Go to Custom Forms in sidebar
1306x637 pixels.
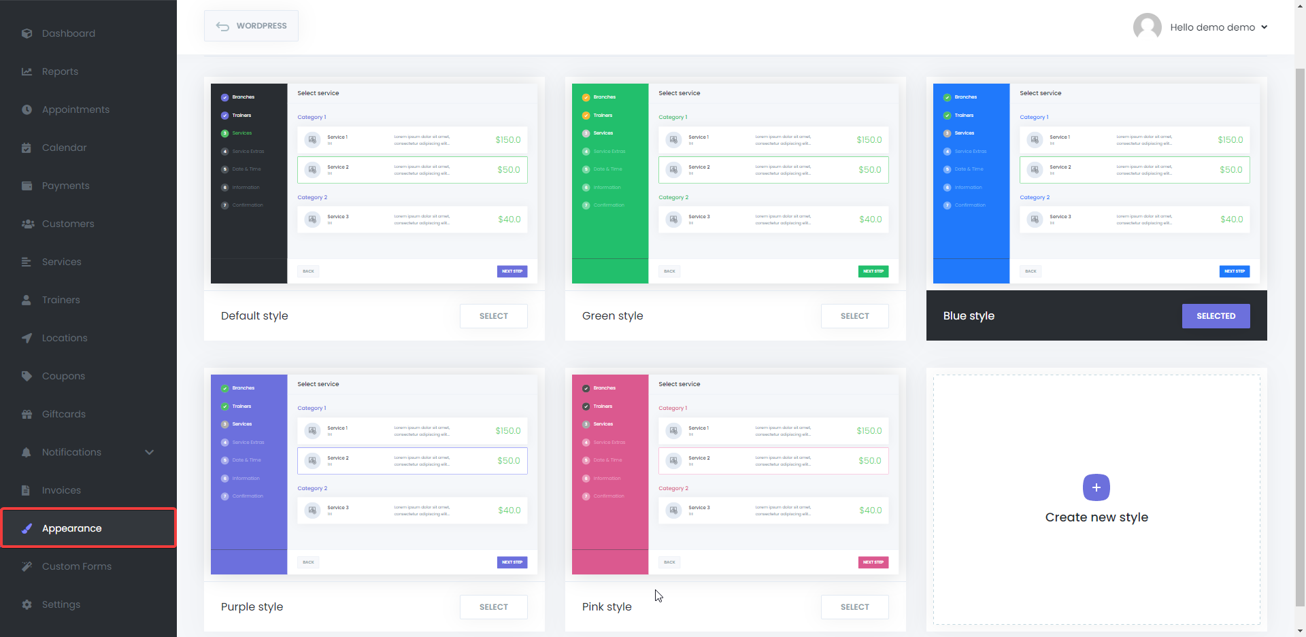click(76, 566)
